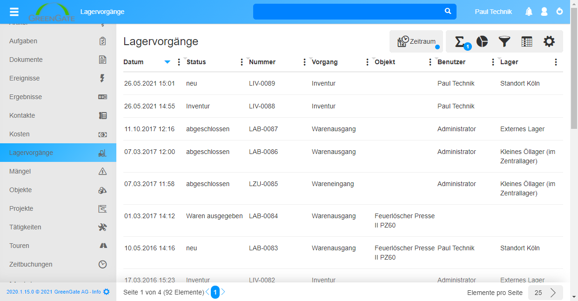Viewport: 578px width, 301px height.
Task: Open Benutzer column options menu
Action: [493, 62]
